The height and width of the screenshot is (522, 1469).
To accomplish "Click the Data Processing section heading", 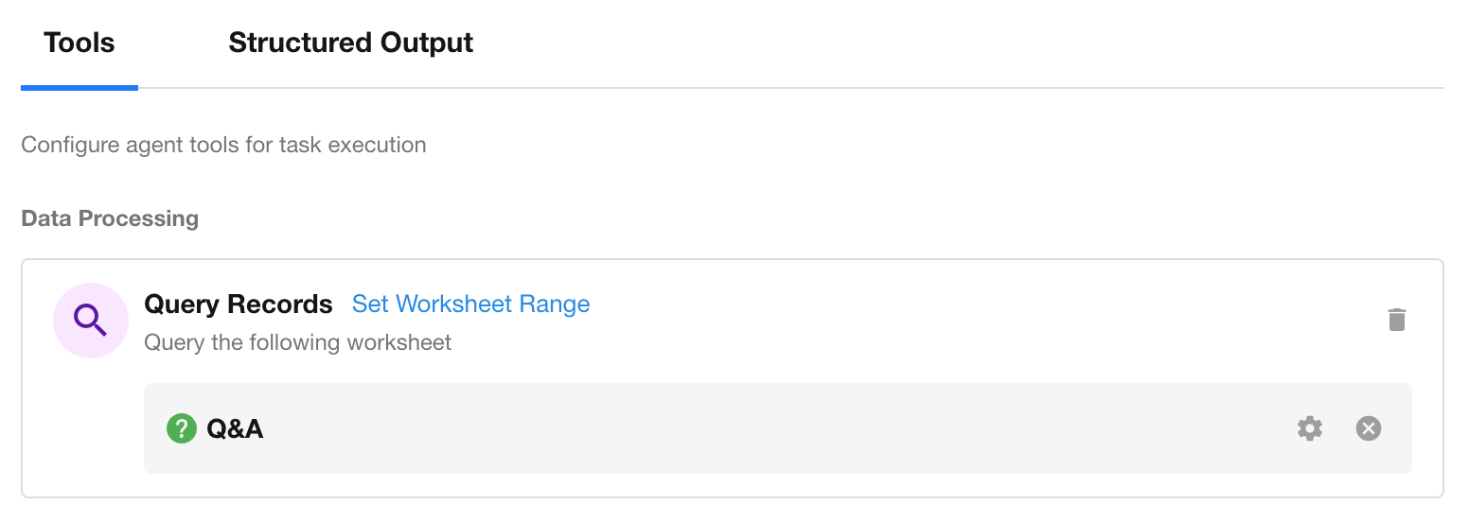I will [110, 218].
